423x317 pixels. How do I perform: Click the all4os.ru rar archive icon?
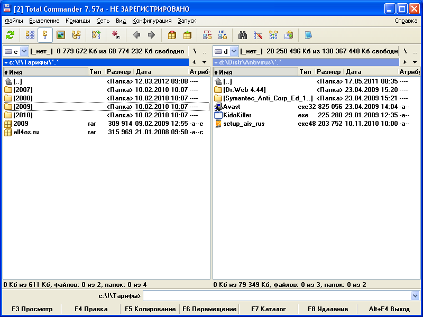[x=8, y=132]
